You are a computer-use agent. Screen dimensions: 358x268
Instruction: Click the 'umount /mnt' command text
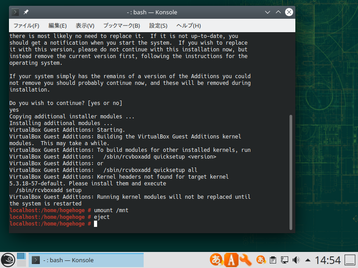pos(111,210)
